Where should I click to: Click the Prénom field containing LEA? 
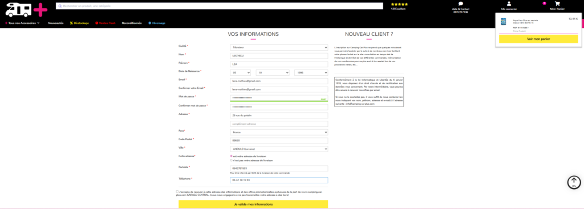coord(279,64)
